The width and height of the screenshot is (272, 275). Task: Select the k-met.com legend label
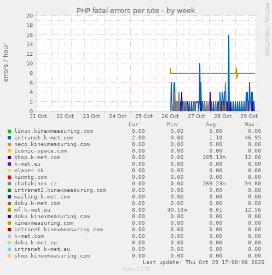29,236
